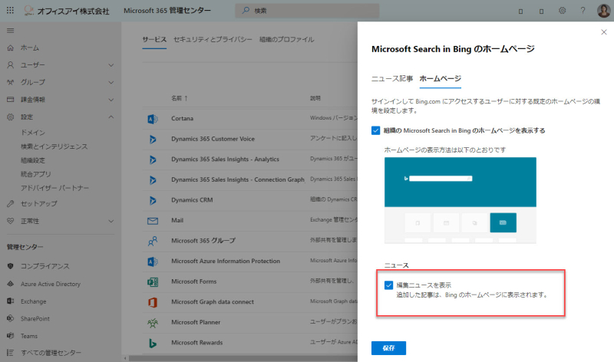Click the Microsoft Planner icon

point(153,322)
